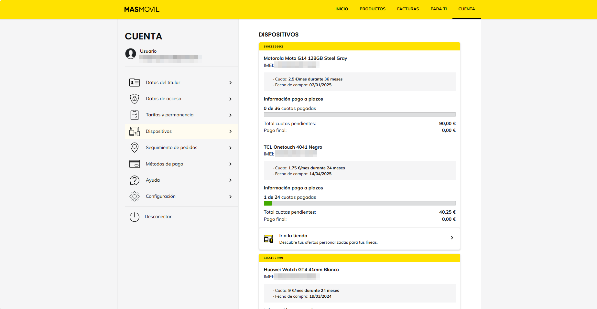
Task: Click the Cuota 2.5 €/mes durante 36 meses line
Action: pos(308,79)
